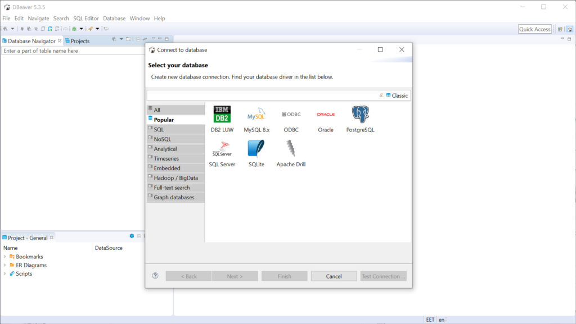Image resolution: width=576 pixels, height=324 pixels.
Task: Open the SQL Editor menu
Action: click(x=85, y=19)
